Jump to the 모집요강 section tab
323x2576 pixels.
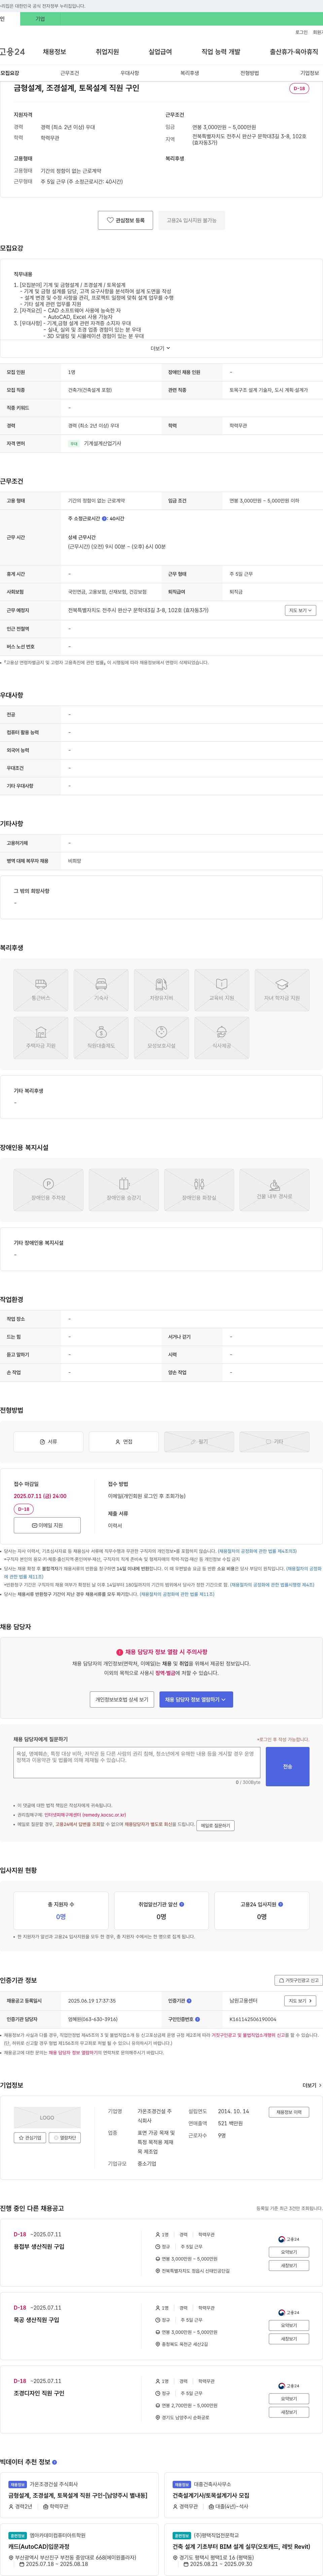click(x=10, y=73)
